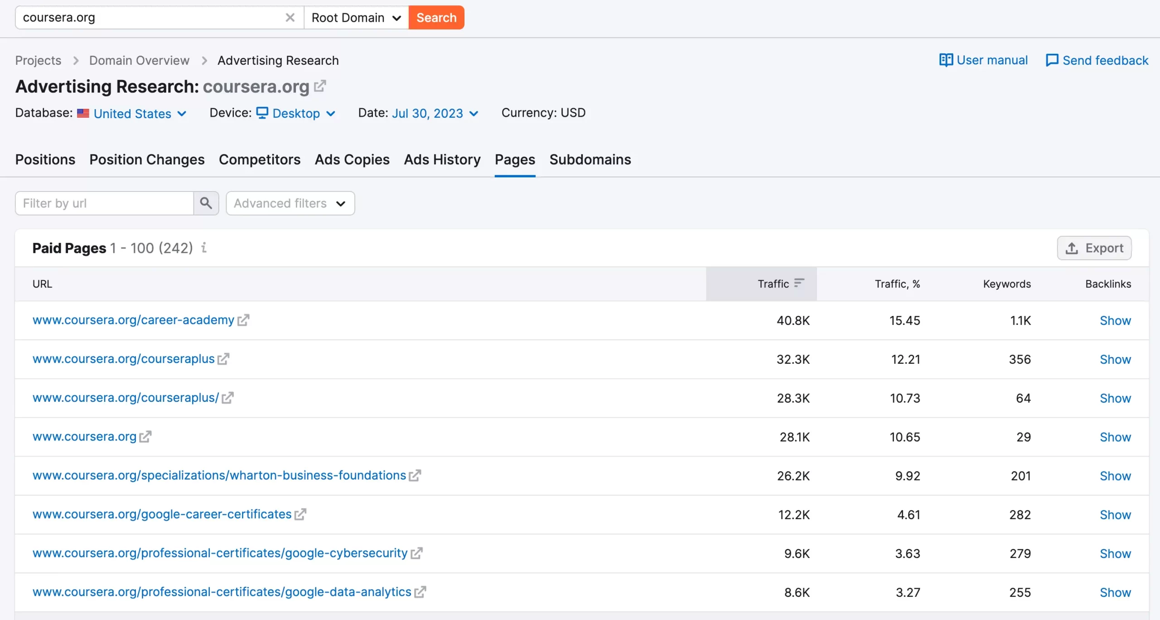Screen dimensions: 1160x620
Task: Select the Pages tab
Action: 515,160
